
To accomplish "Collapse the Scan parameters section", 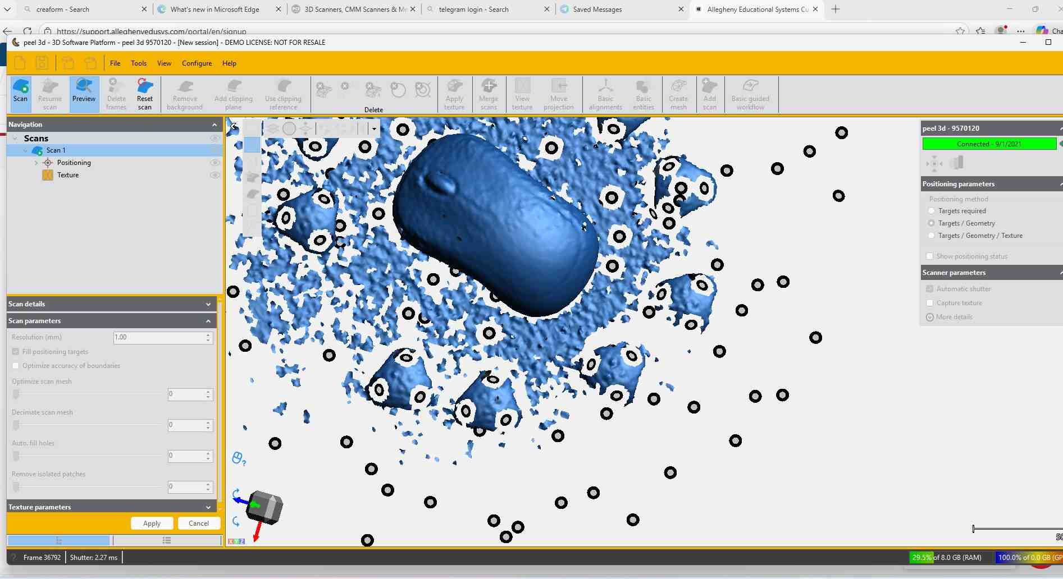I will (x=208, y=320).
